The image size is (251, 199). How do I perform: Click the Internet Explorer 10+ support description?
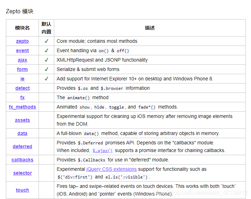135,79
